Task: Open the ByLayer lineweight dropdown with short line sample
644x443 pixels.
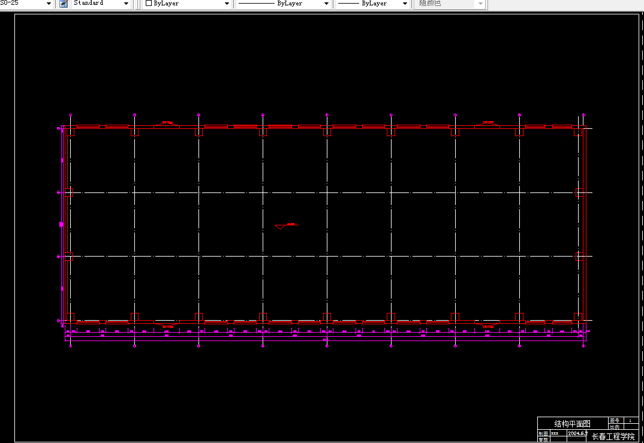Action: click(x=372, y=3)
